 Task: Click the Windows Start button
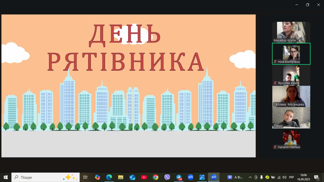tap(6, 177)
